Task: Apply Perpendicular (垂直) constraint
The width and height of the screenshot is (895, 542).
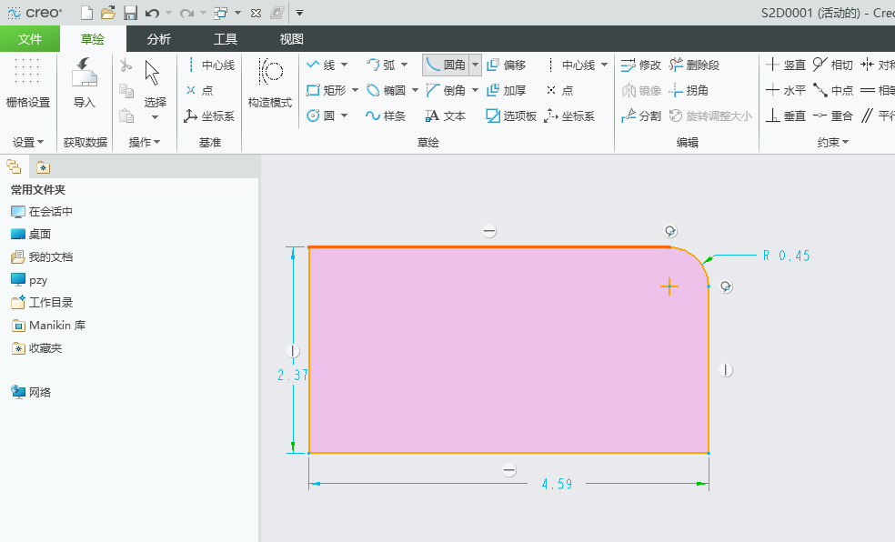Action: coord(786,115)
